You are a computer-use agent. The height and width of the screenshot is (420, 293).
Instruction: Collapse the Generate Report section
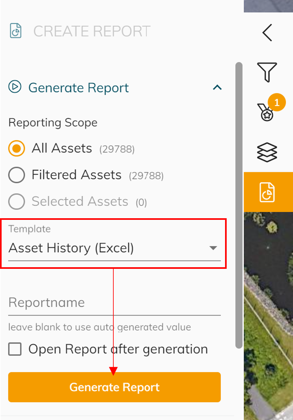pos(217,87)
